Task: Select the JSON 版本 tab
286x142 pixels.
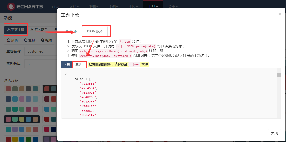Action: (x=95, y=31)
